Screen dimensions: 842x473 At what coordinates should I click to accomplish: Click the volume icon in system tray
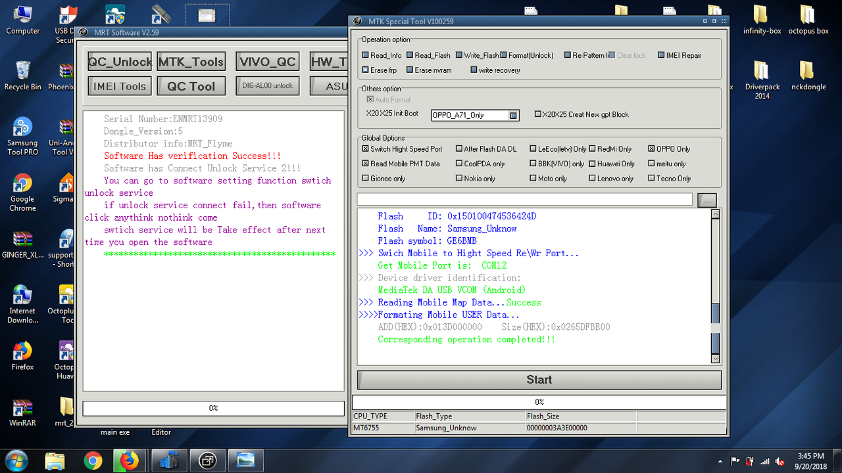pyautogui.click(x=780, y=461)
